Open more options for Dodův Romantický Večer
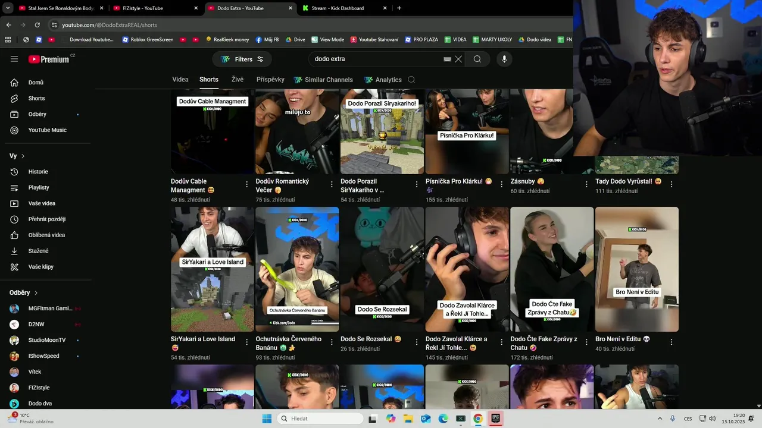This screenshot has height=428, width=762. pos(332,184)
